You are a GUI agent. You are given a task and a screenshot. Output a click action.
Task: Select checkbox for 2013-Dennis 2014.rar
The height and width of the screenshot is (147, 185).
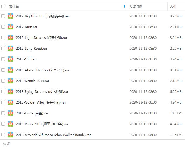(3, 81)
